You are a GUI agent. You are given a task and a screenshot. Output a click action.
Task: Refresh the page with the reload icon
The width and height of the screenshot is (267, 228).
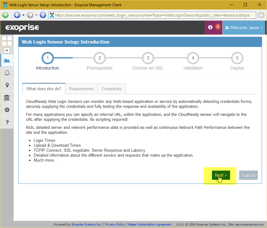point(43,15)
